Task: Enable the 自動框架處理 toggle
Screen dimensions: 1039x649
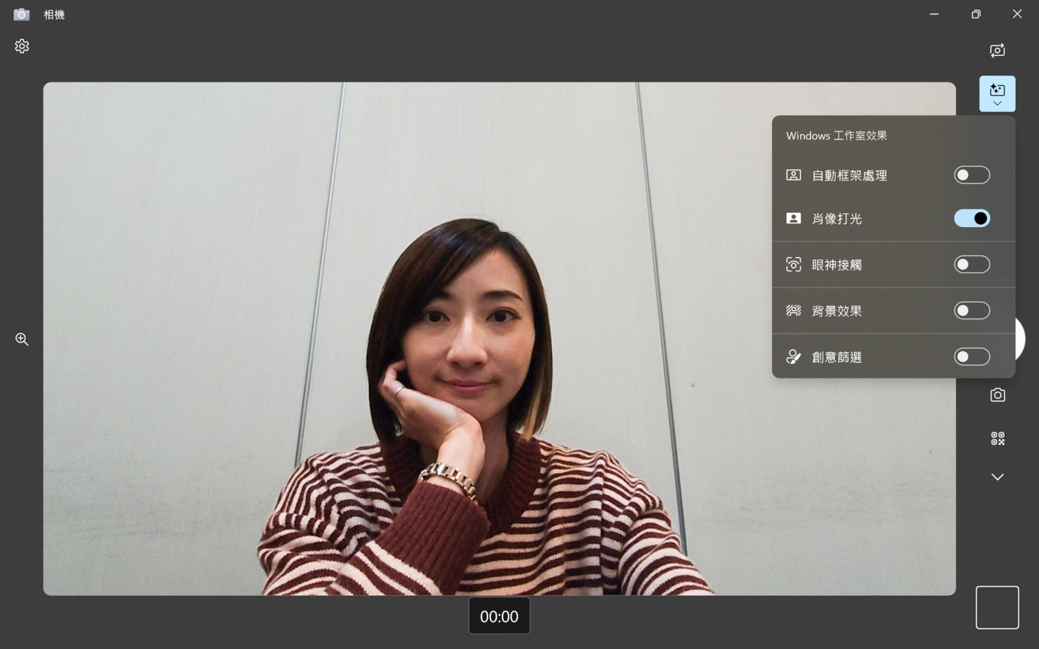Action: tap(972, 175)
